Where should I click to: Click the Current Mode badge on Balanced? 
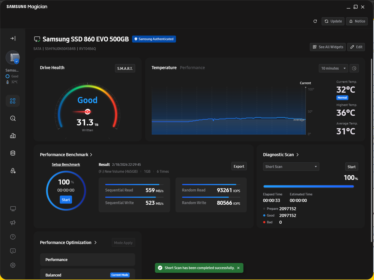120,275
